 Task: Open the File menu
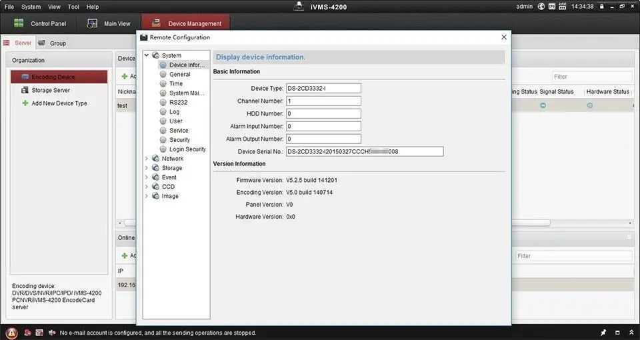[x=9, y=7]
